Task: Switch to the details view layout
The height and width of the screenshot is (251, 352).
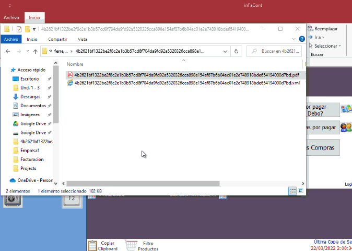Action: coord(292,191)
